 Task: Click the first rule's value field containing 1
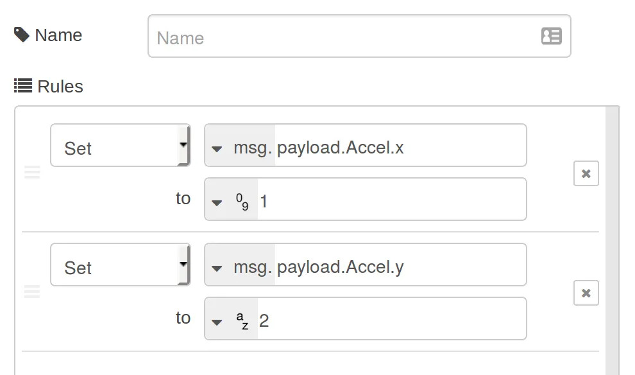(391, 200)
